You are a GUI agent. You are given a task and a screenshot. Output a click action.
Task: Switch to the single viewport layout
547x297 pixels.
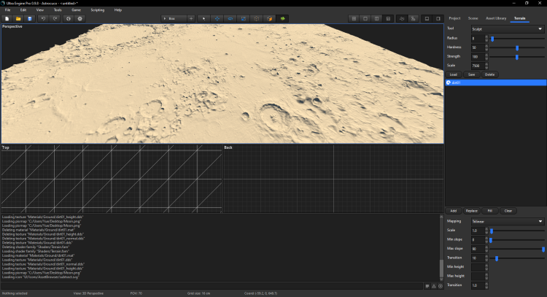click(366, 18)
